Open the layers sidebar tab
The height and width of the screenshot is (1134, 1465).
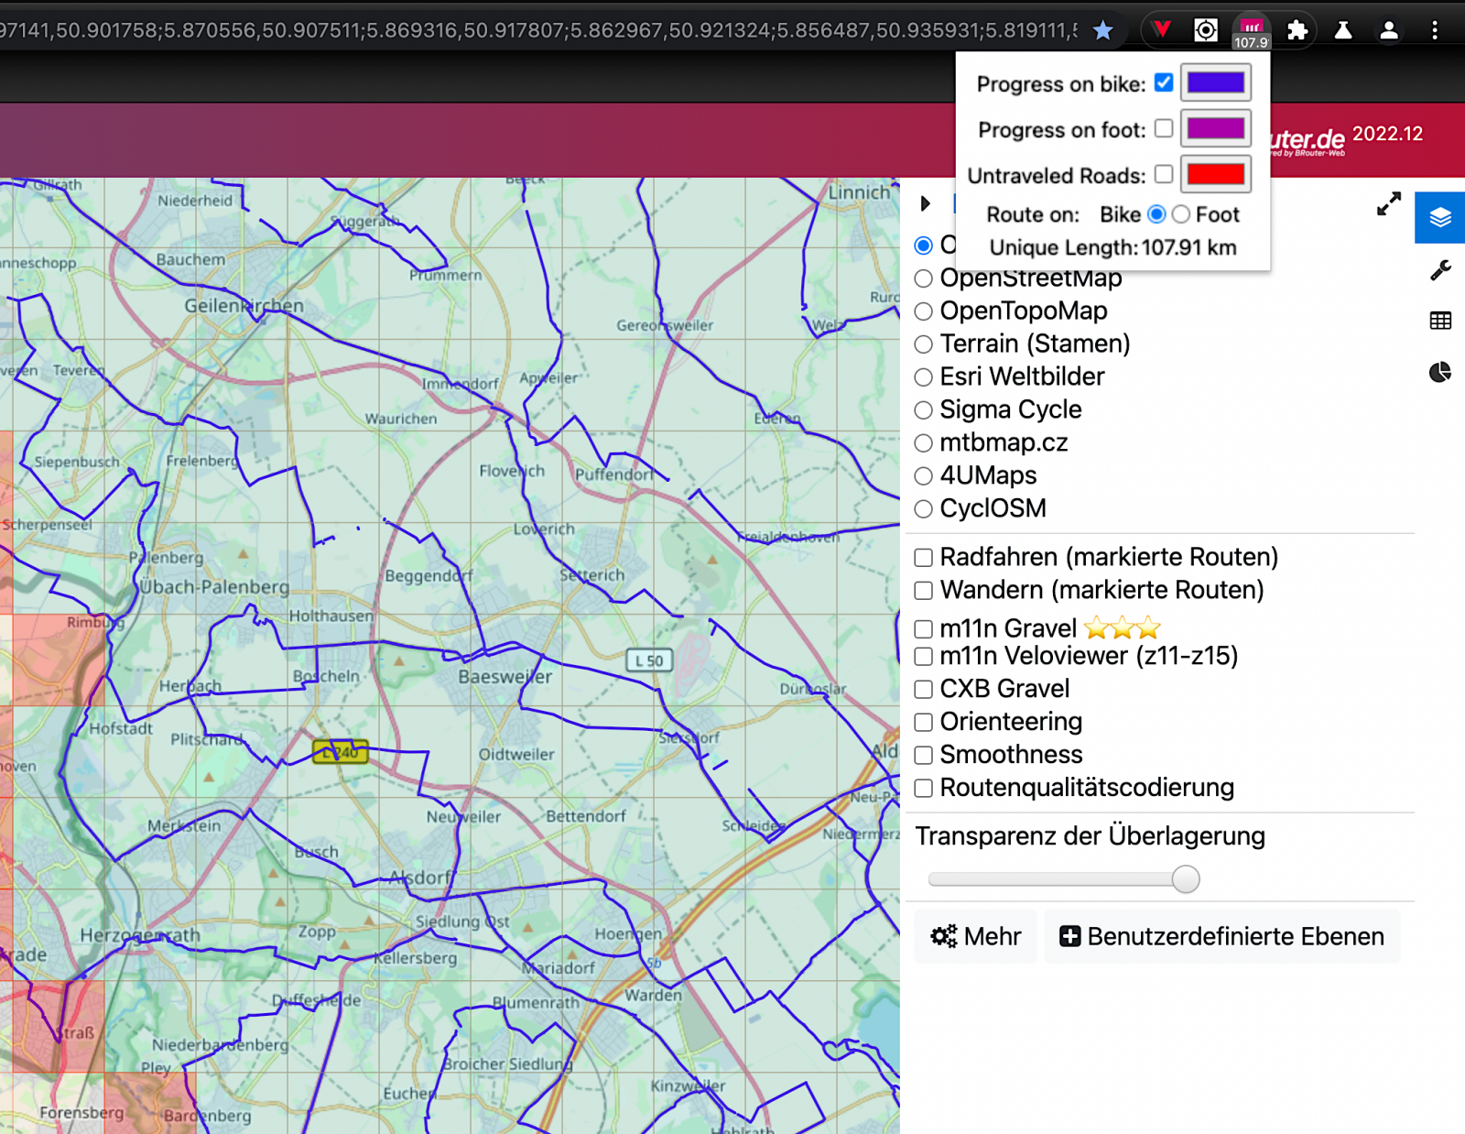[x=1439, y=218]
